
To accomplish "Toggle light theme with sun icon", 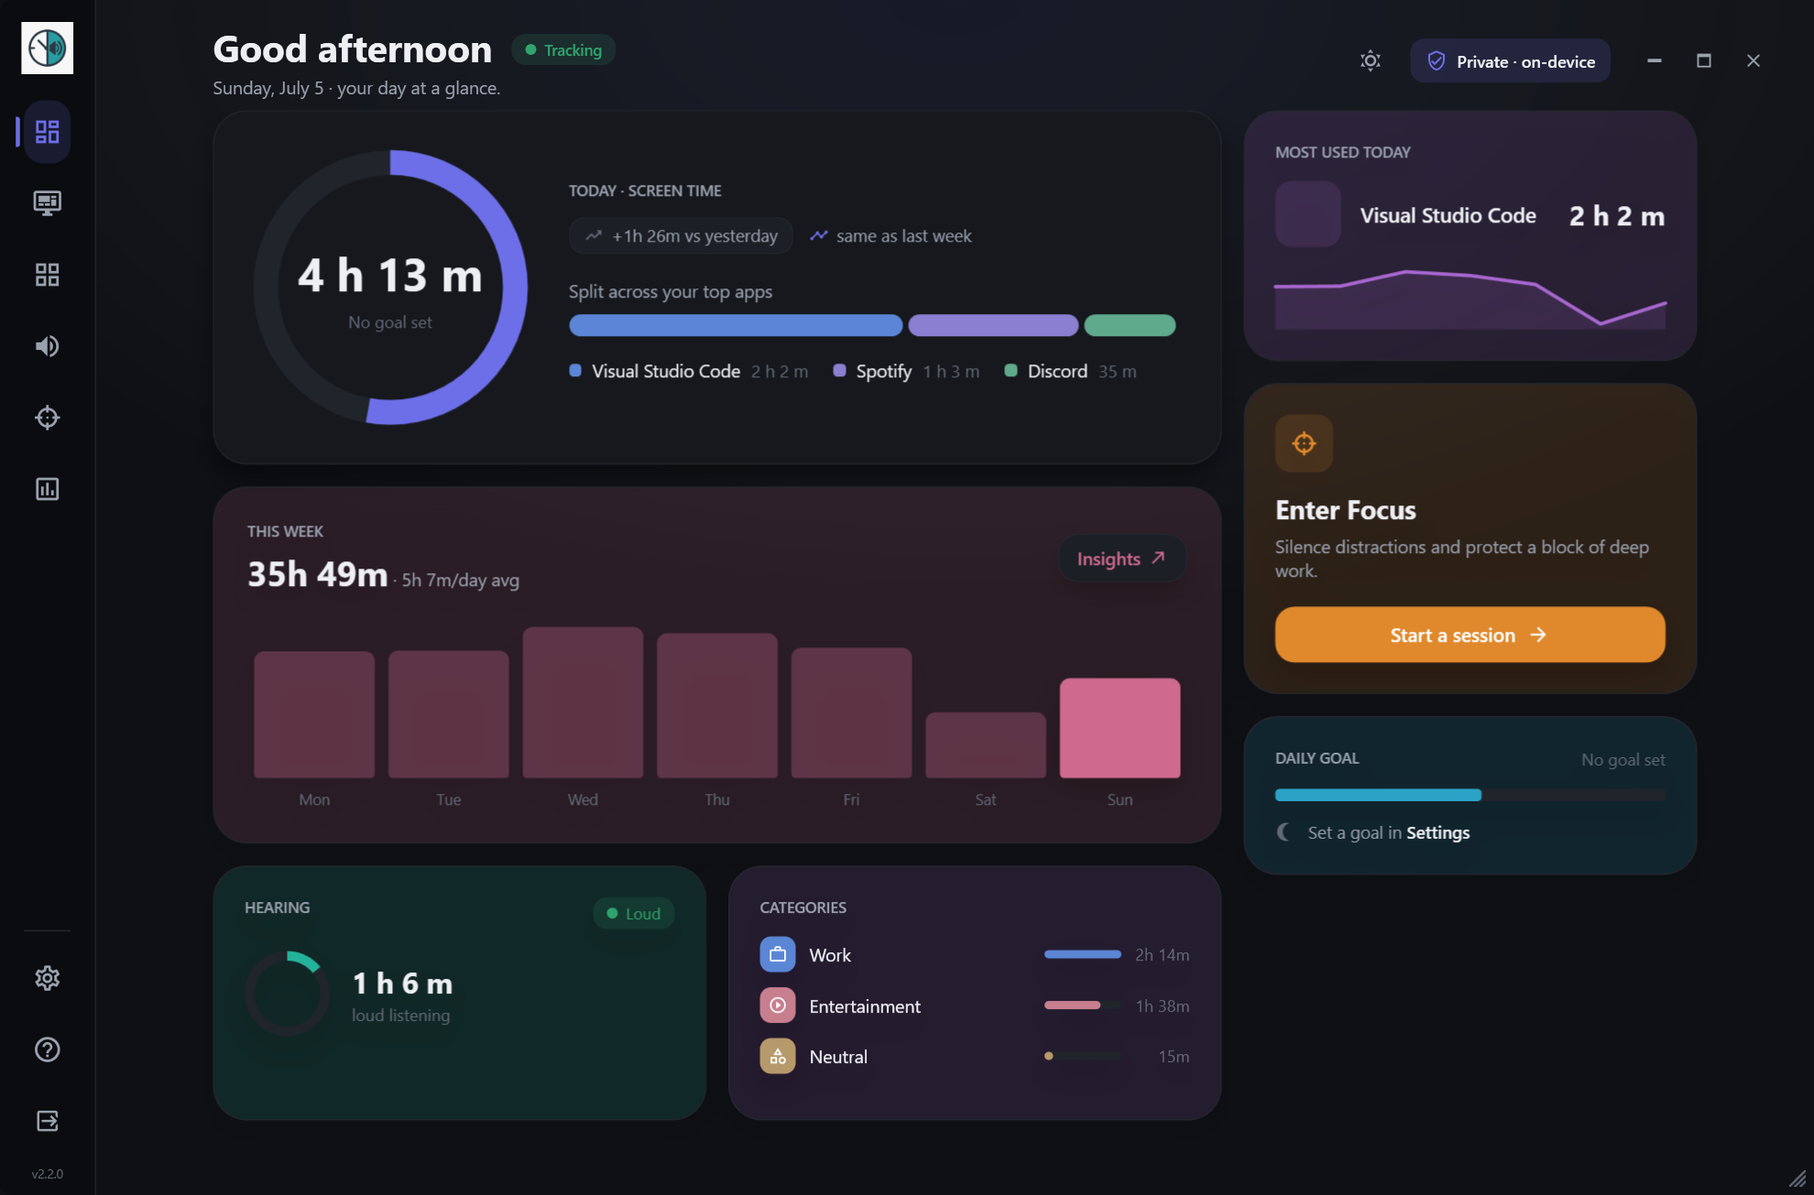I will (x=1371, y=60).
